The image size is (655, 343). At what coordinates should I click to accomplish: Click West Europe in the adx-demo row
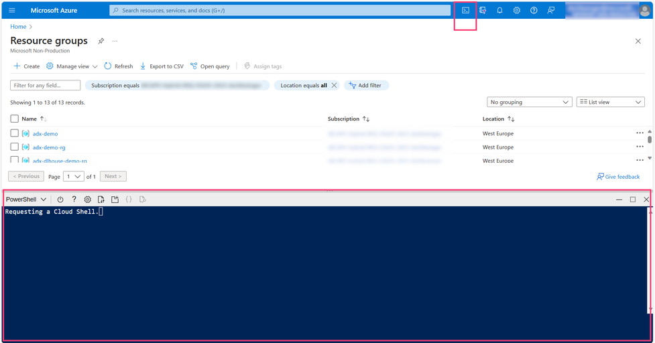click(498, 133)
